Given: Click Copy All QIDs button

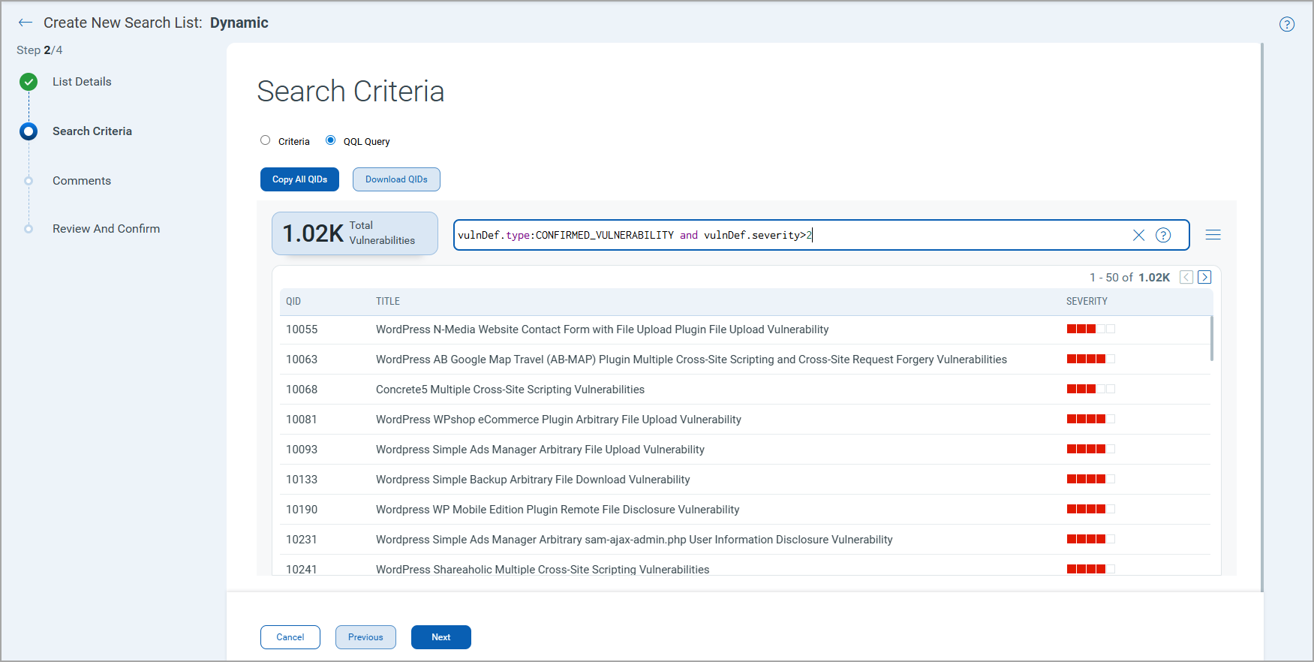Looking at the screenshot, I should 299,179.
